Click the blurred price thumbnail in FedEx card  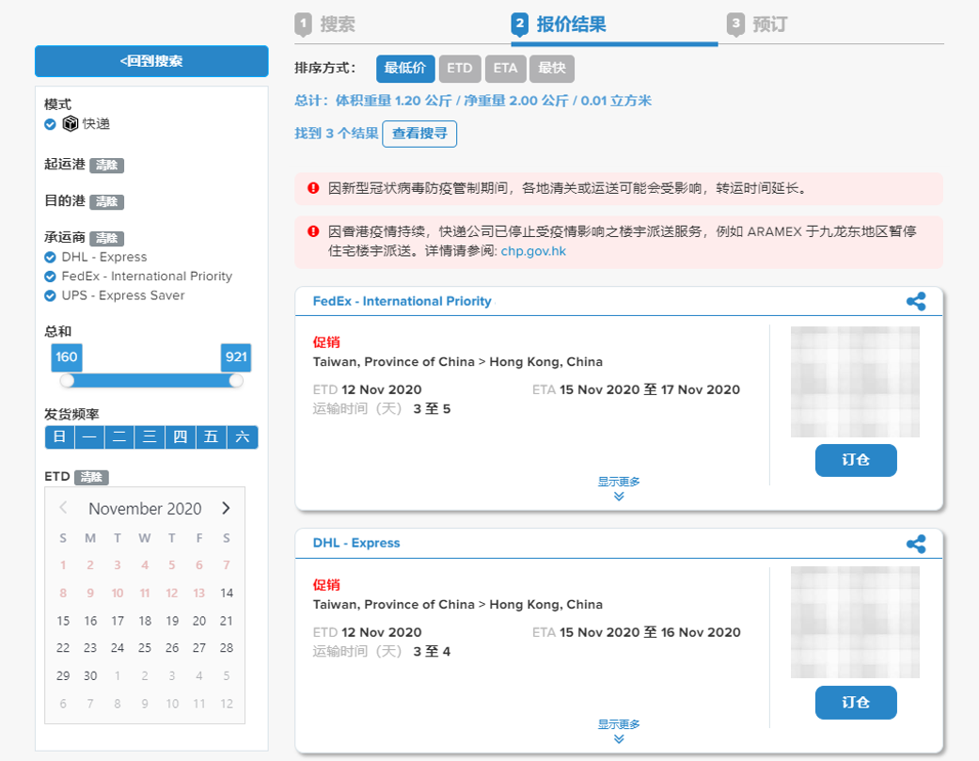pyautogui.click(x=856, y=381)
